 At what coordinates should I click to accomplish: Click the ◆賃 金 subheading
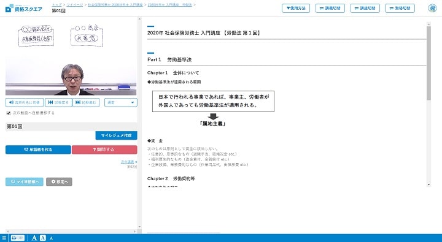point(155,141)
